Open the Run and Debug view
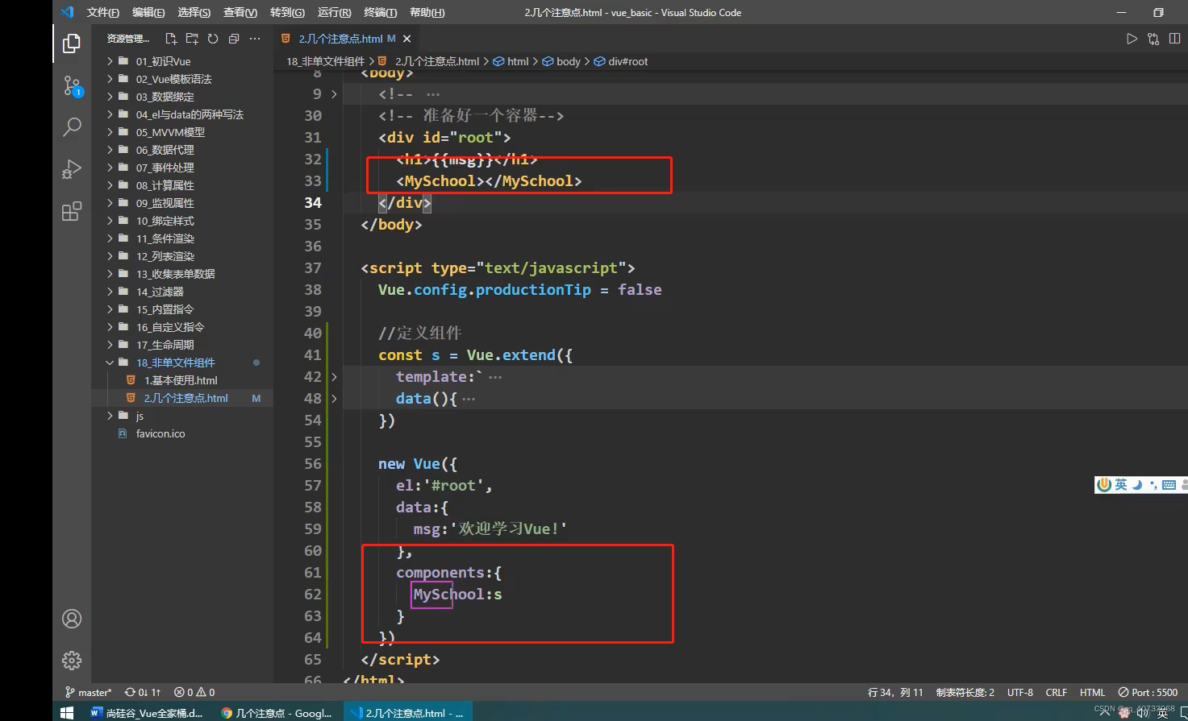Image resolution: width=1188 pixels, height=721 pixels. 72,169
